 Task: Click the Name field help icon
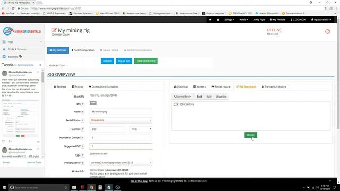(x=83, y=112)
